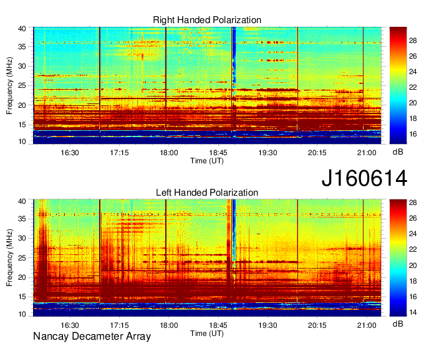
Task: Click the 25 MHz tick on Right Handed plot
Action: [22, 85]
